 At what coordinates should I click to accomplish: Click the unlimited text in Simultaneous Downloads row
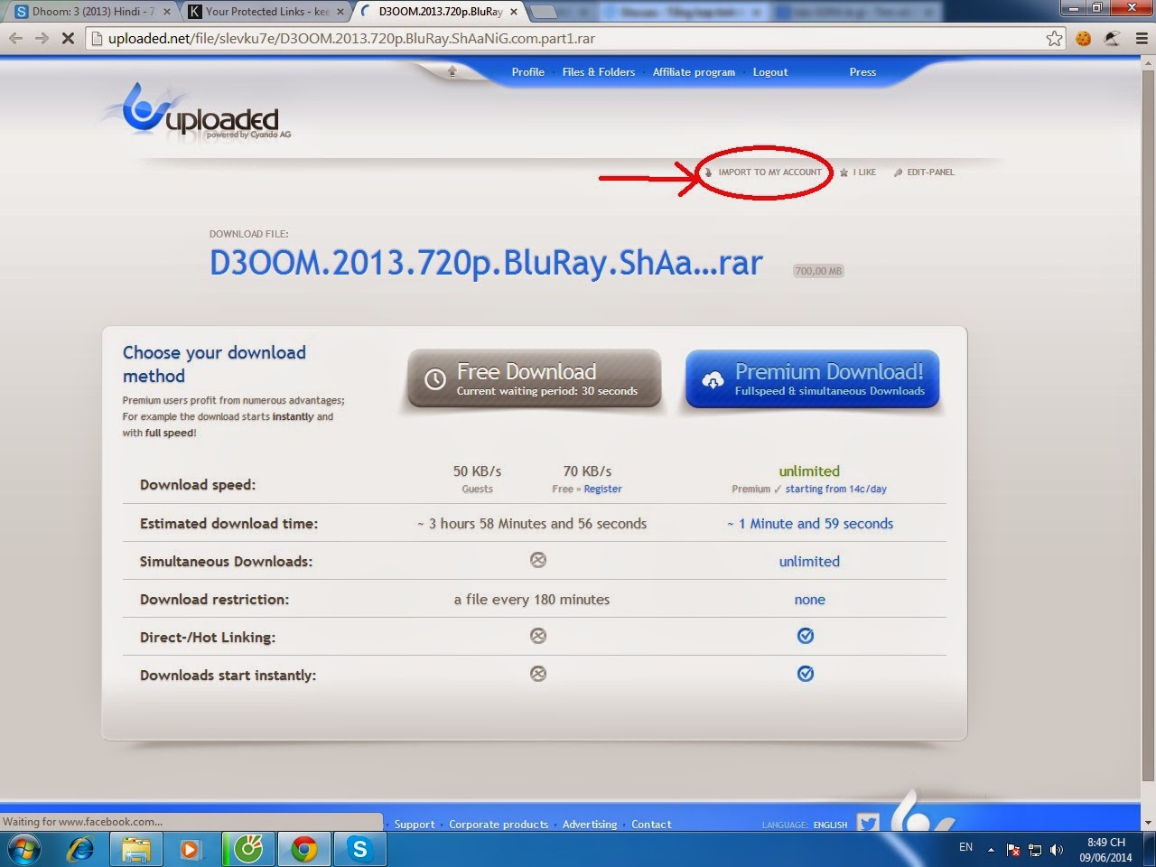coord(809,561)
